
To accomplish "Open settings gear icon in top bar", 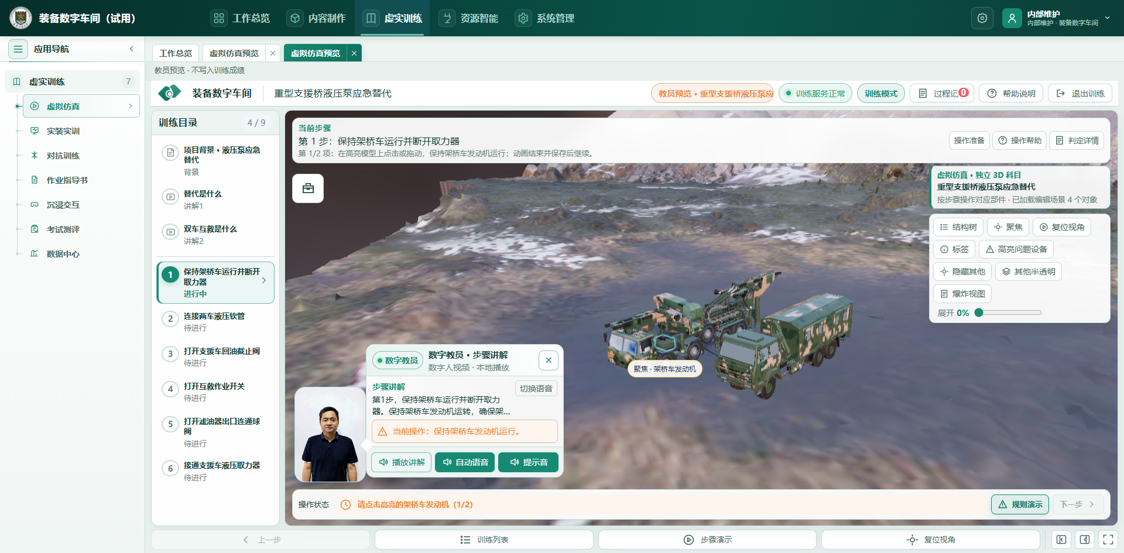I will (982, 18).
